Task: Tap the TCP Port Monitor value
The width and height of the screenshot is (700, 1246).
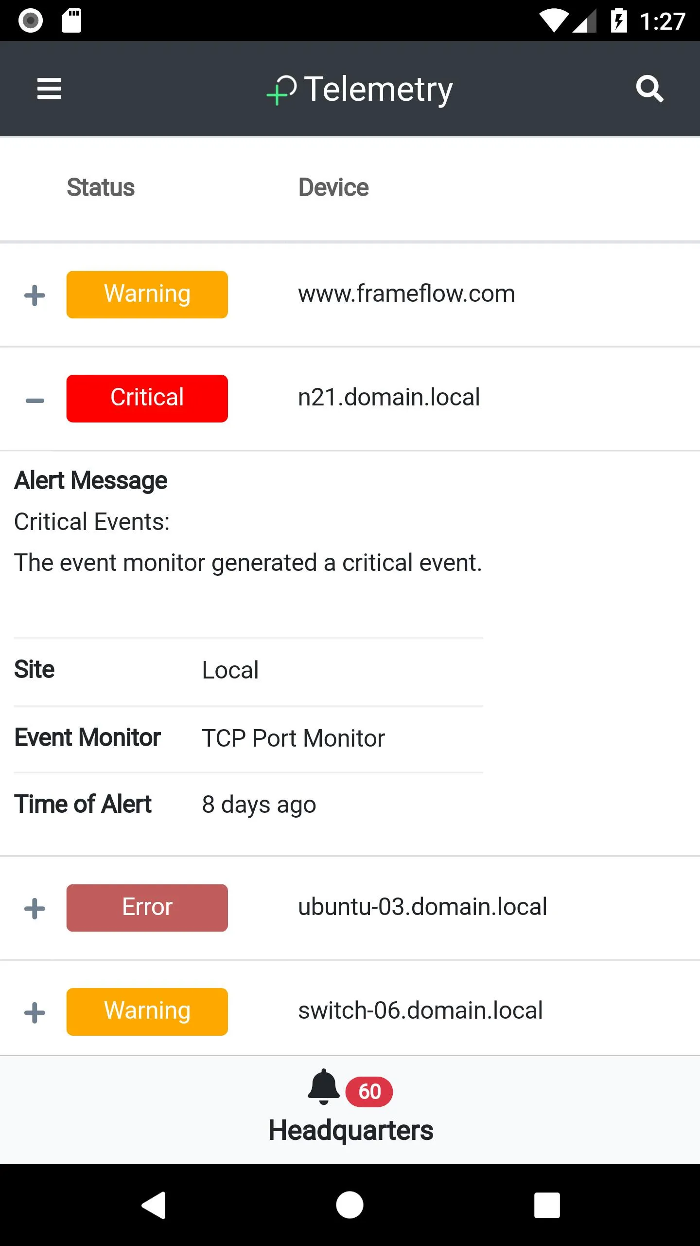Action: pyautogui.click(x=293, y=738)
